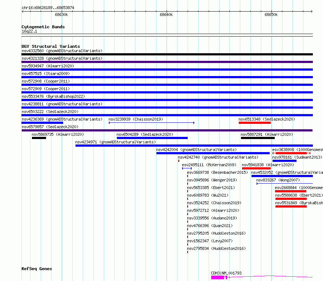Image resolution: width=323 pixels, height=281 pixels.
Task: Click the nsv4332560 gnomAD variant label
Action: click(62, 51)
